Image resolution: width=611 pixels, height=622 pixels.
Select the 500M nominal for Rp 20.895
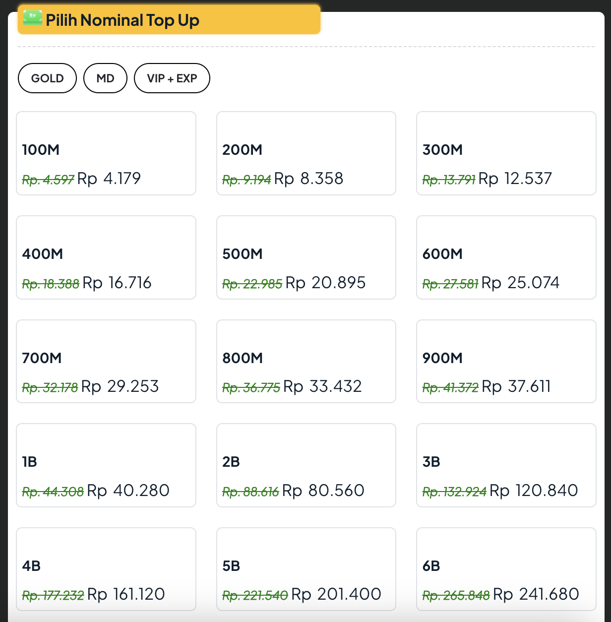pos(306,257)
